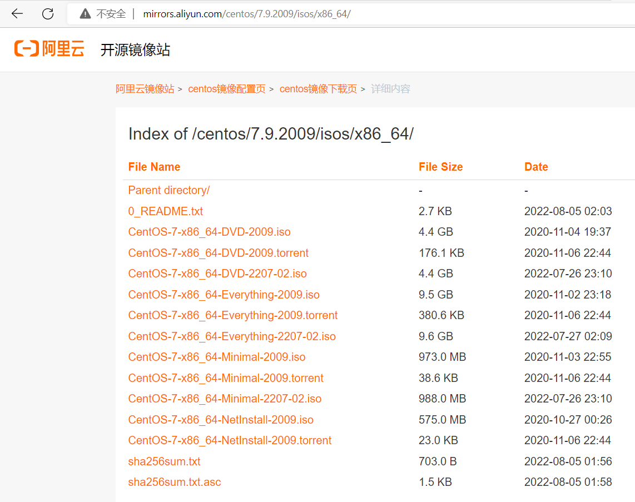Viewport: 635px width, 502px height.
Task: Click date 2022-07-27 02:09
Action: point(568,336)
